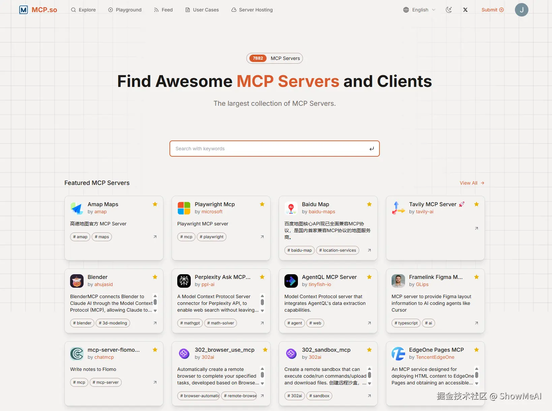
Task: Open Perplexity Ask MCP external link arrow
Action: pos(262,323)
